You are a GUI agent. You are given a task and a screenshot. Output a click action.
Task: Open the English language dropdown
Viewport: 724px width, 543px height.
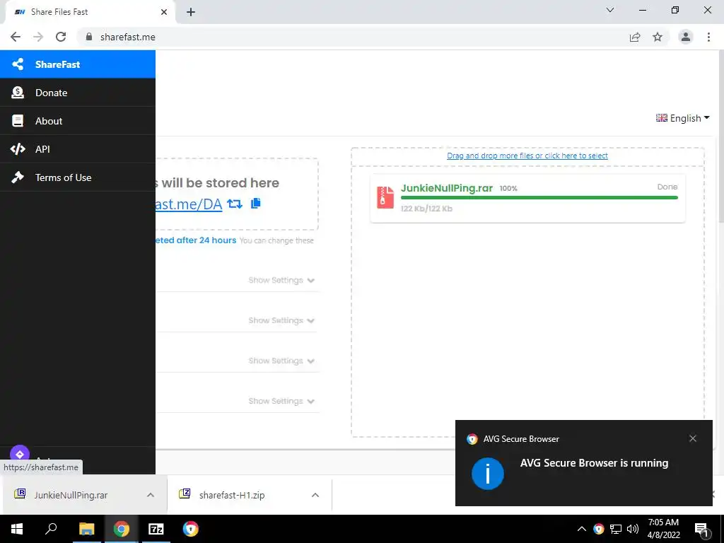(682, 118)
